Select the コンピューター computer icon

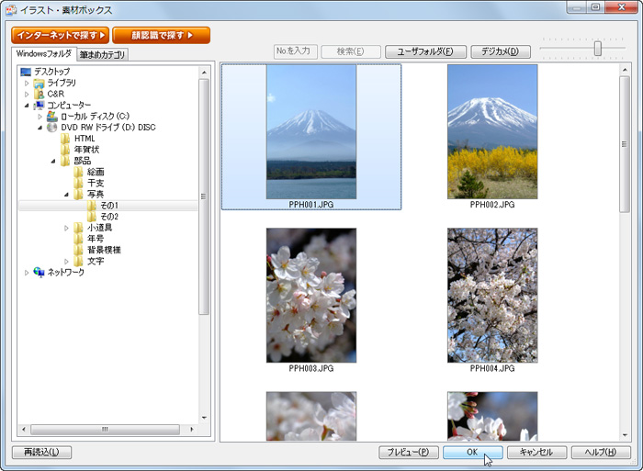[39, 106]
